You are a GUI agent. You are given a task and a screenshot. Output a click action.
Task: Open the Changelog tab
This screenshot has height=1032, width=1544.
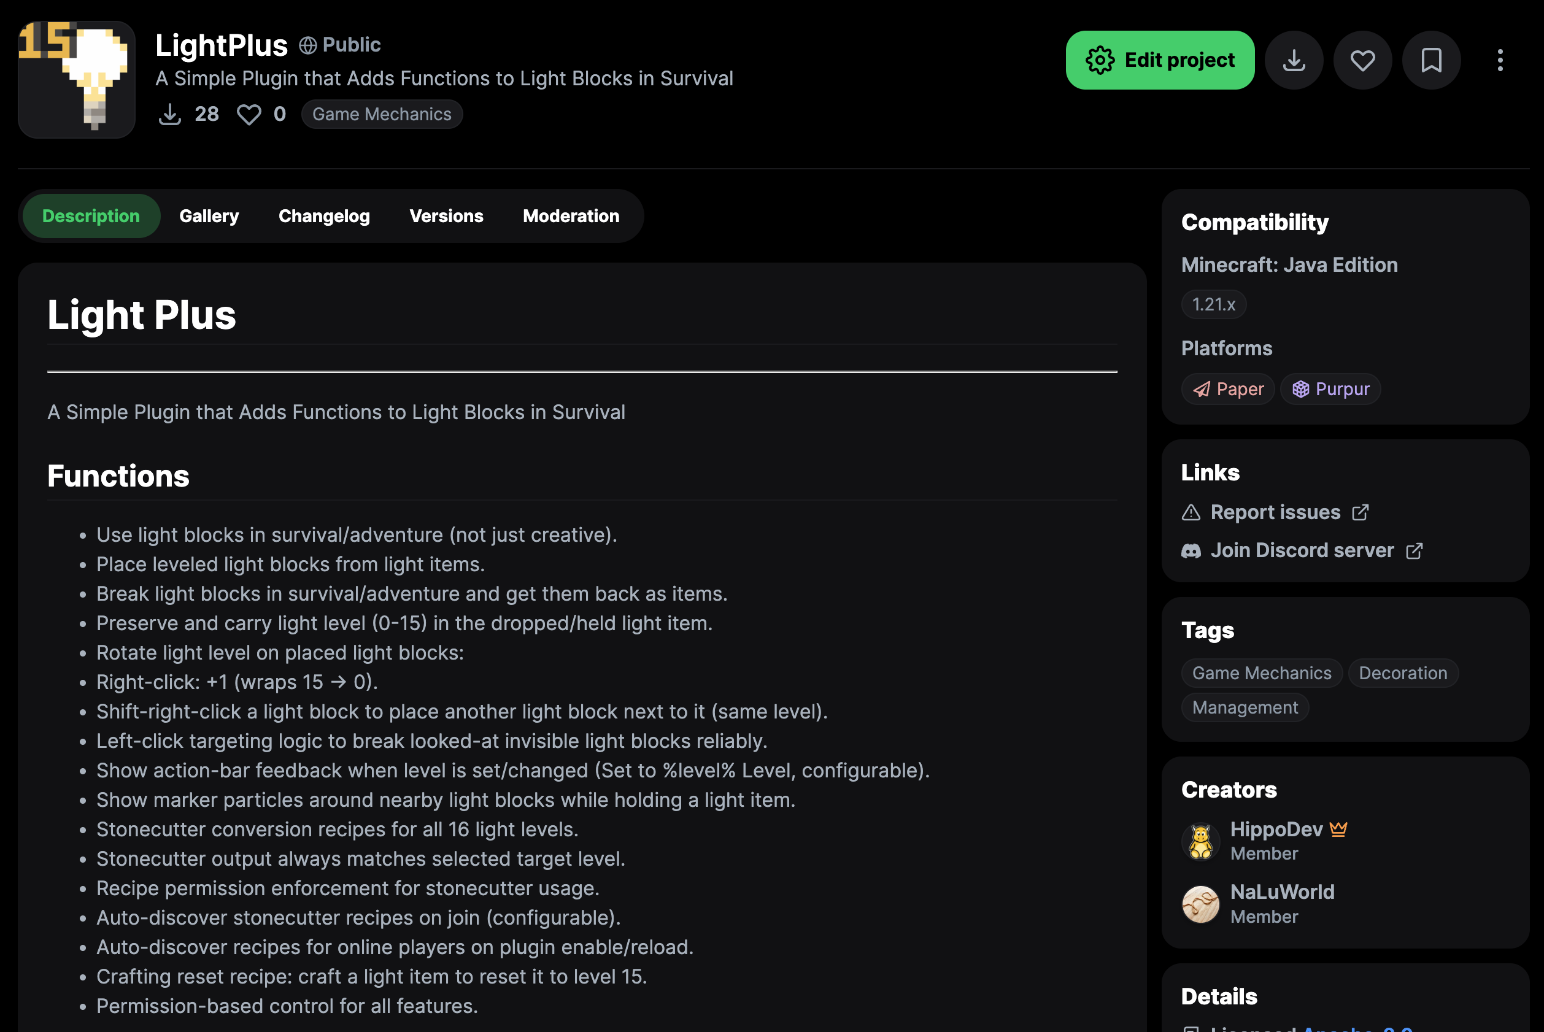(324, 216)
